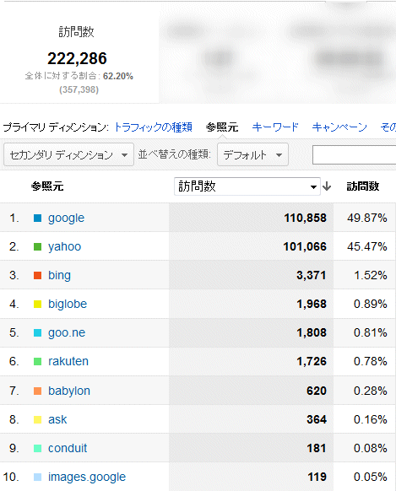
Task: Click the 45.47% percentage cell
Action: [x=366, y=246]
